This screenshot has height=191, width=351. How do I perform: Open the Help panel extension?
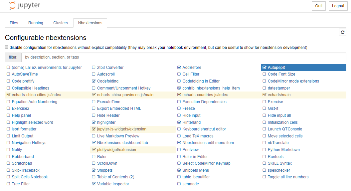[x=21, y=115]
